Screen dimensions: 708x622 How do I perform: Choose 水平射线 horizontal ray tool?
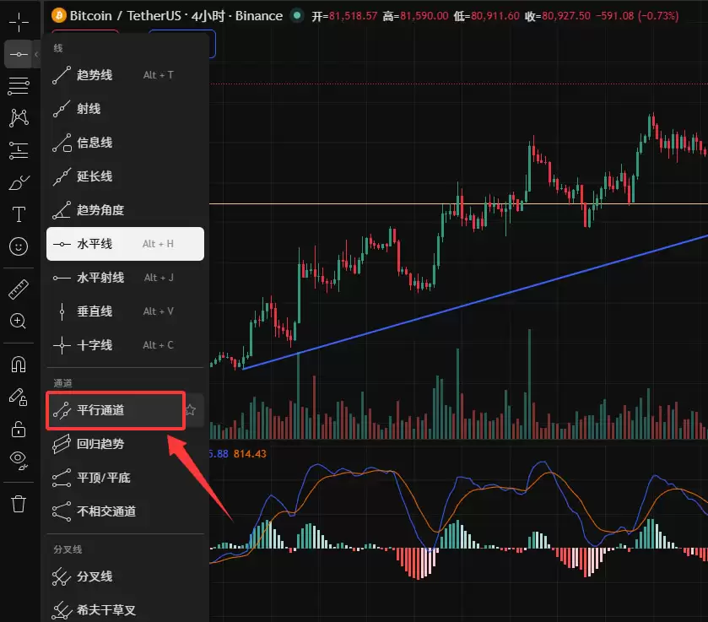[x=125, y=278]
